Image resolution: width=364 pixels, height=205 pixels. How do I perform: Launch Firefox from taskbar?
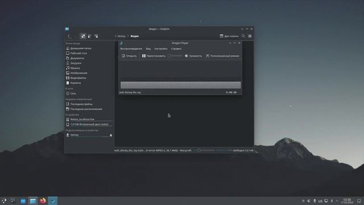[43, 201]
